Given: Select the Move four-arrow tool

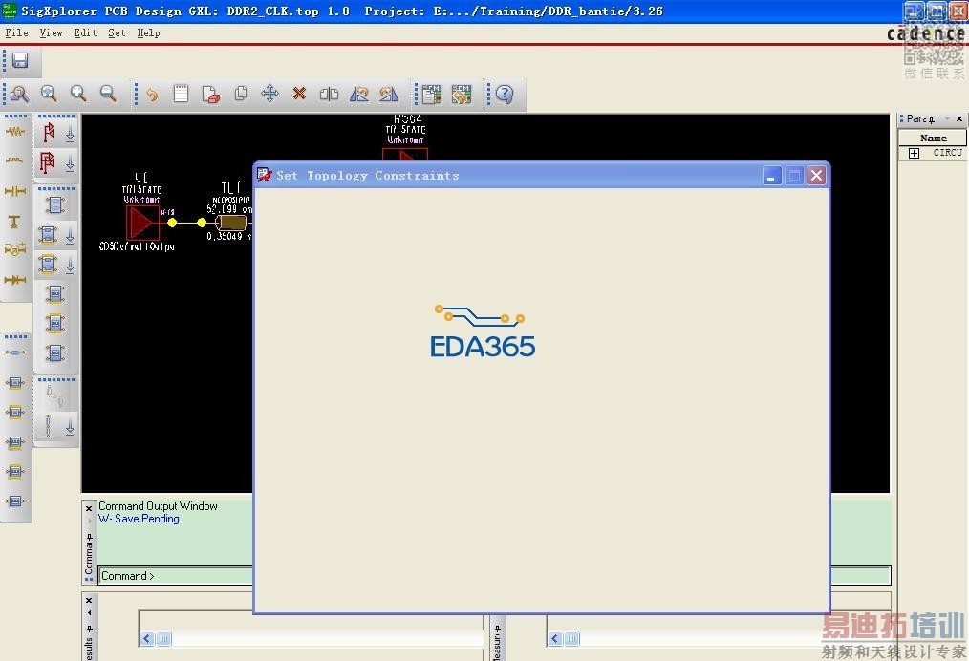Looking at the screenshot, I should click(x=270, y=94).
